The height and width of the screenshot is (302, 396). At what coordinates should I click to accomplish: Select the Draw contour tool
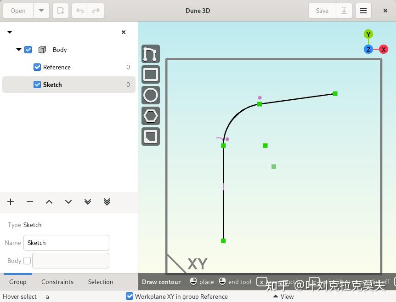click(x=150, y=53)
